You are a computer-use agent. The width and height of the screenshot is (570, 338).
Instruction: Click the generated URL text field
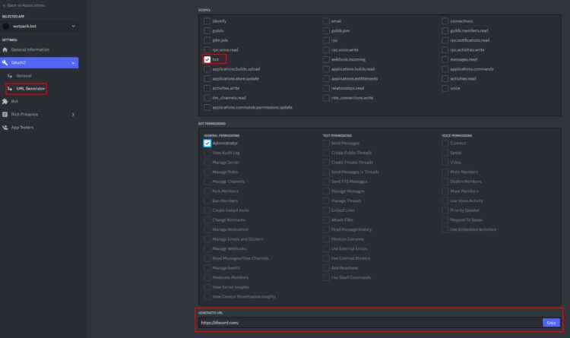(x=370, y=323)
